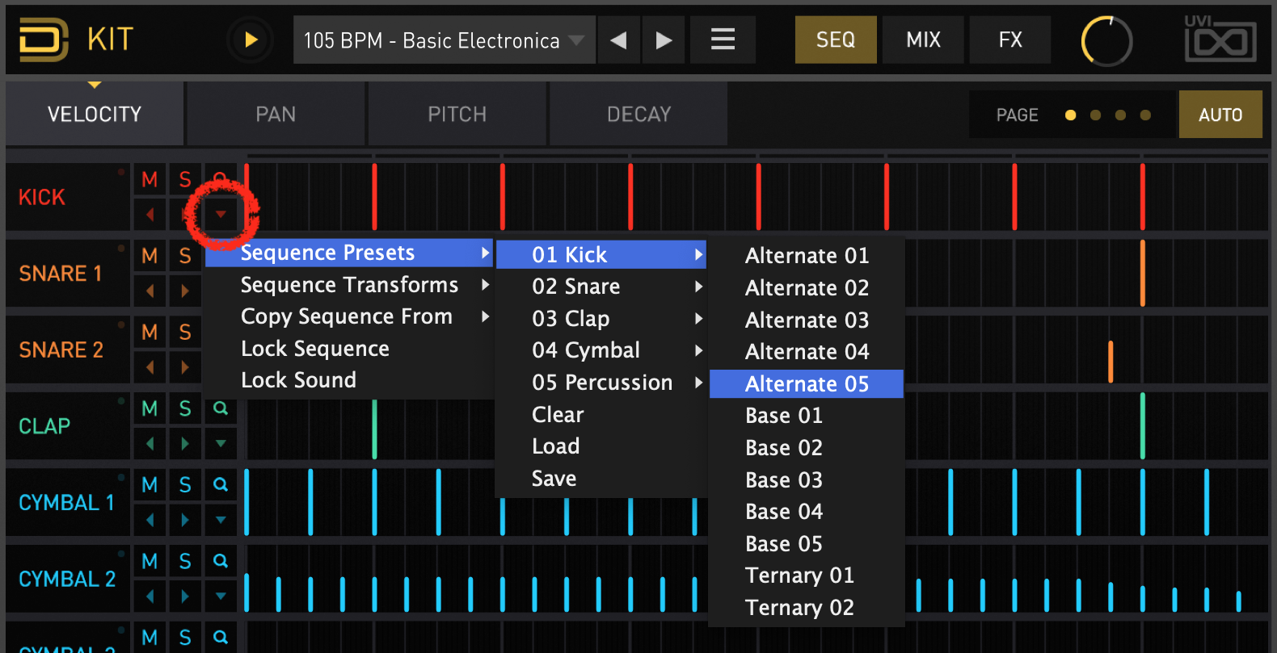Shift CYMBAL 2 sequence left
The width and height of the screenshot is (1277, 653).
click(x=150, y=596)
